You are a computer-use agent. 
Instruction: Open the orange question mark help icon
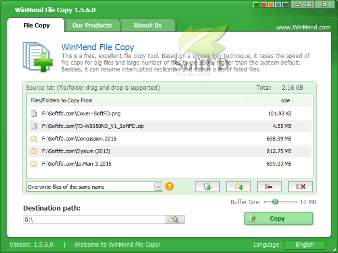[x=170, y=187]
